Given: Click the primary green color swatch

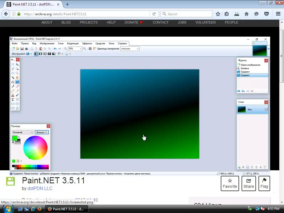Looking at the screenshot, I should point(14,138).
